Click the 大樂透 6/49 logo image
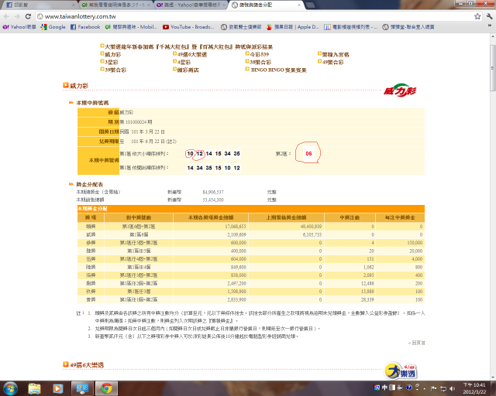 coord(401,371)
